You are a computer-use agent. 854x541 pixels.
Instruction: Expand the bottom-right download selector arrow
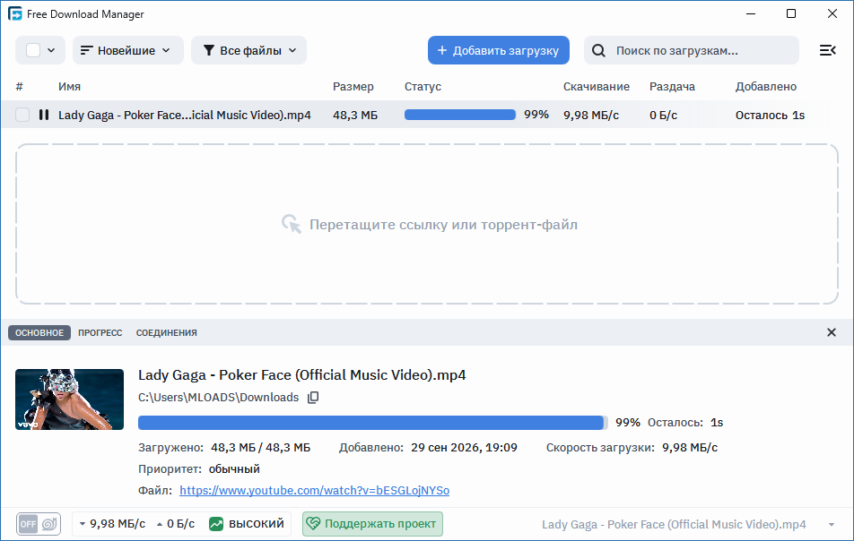click(832, 525)
